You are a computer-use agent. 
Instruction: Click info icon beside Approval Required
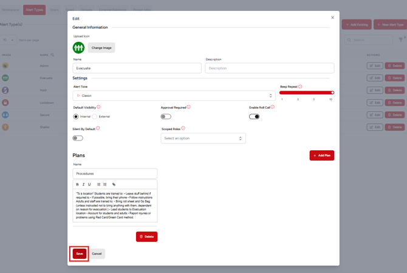coord(189,107)
